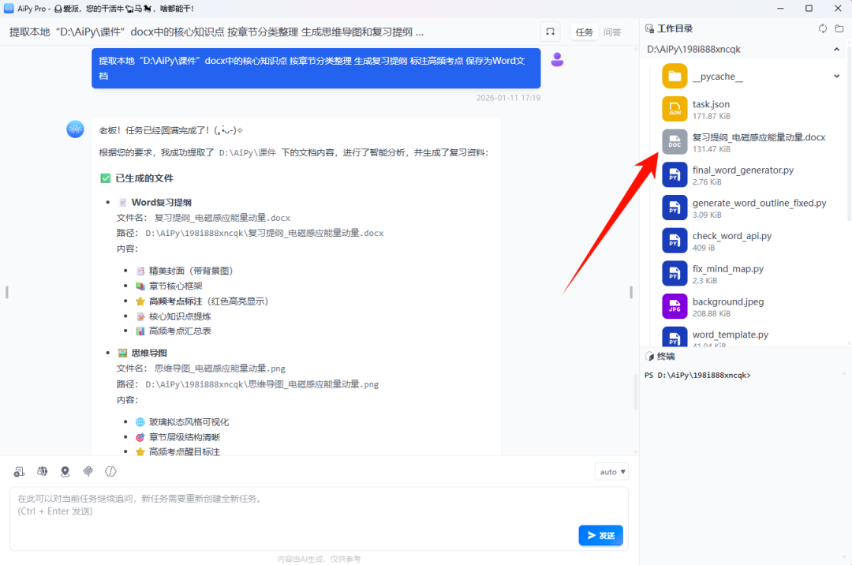Image resolution: width=852 pixels, height=565 pixels.
Task: Select final_word_generator.py file name
Action: click(743, 170)
